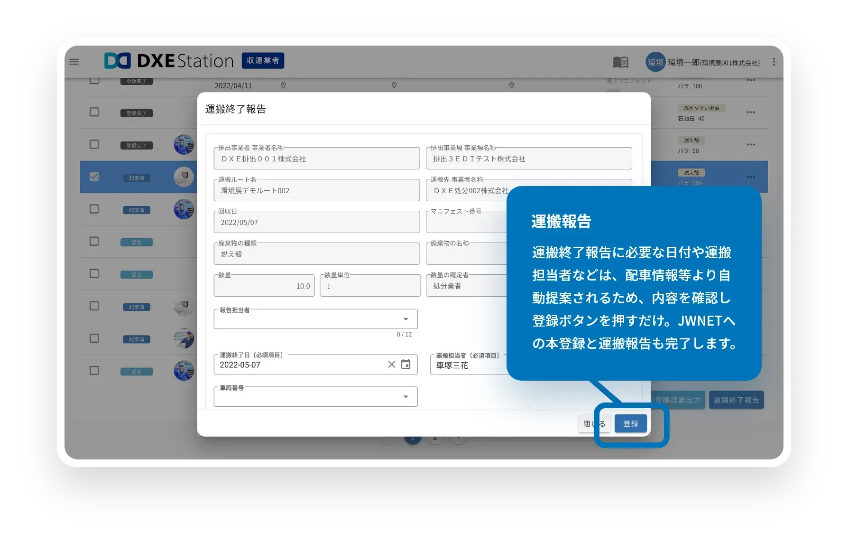Viewport: 848px width, 543px height.
Task: Uncheck the selected 配車済 row checkbox
Action: pos(94,177)
